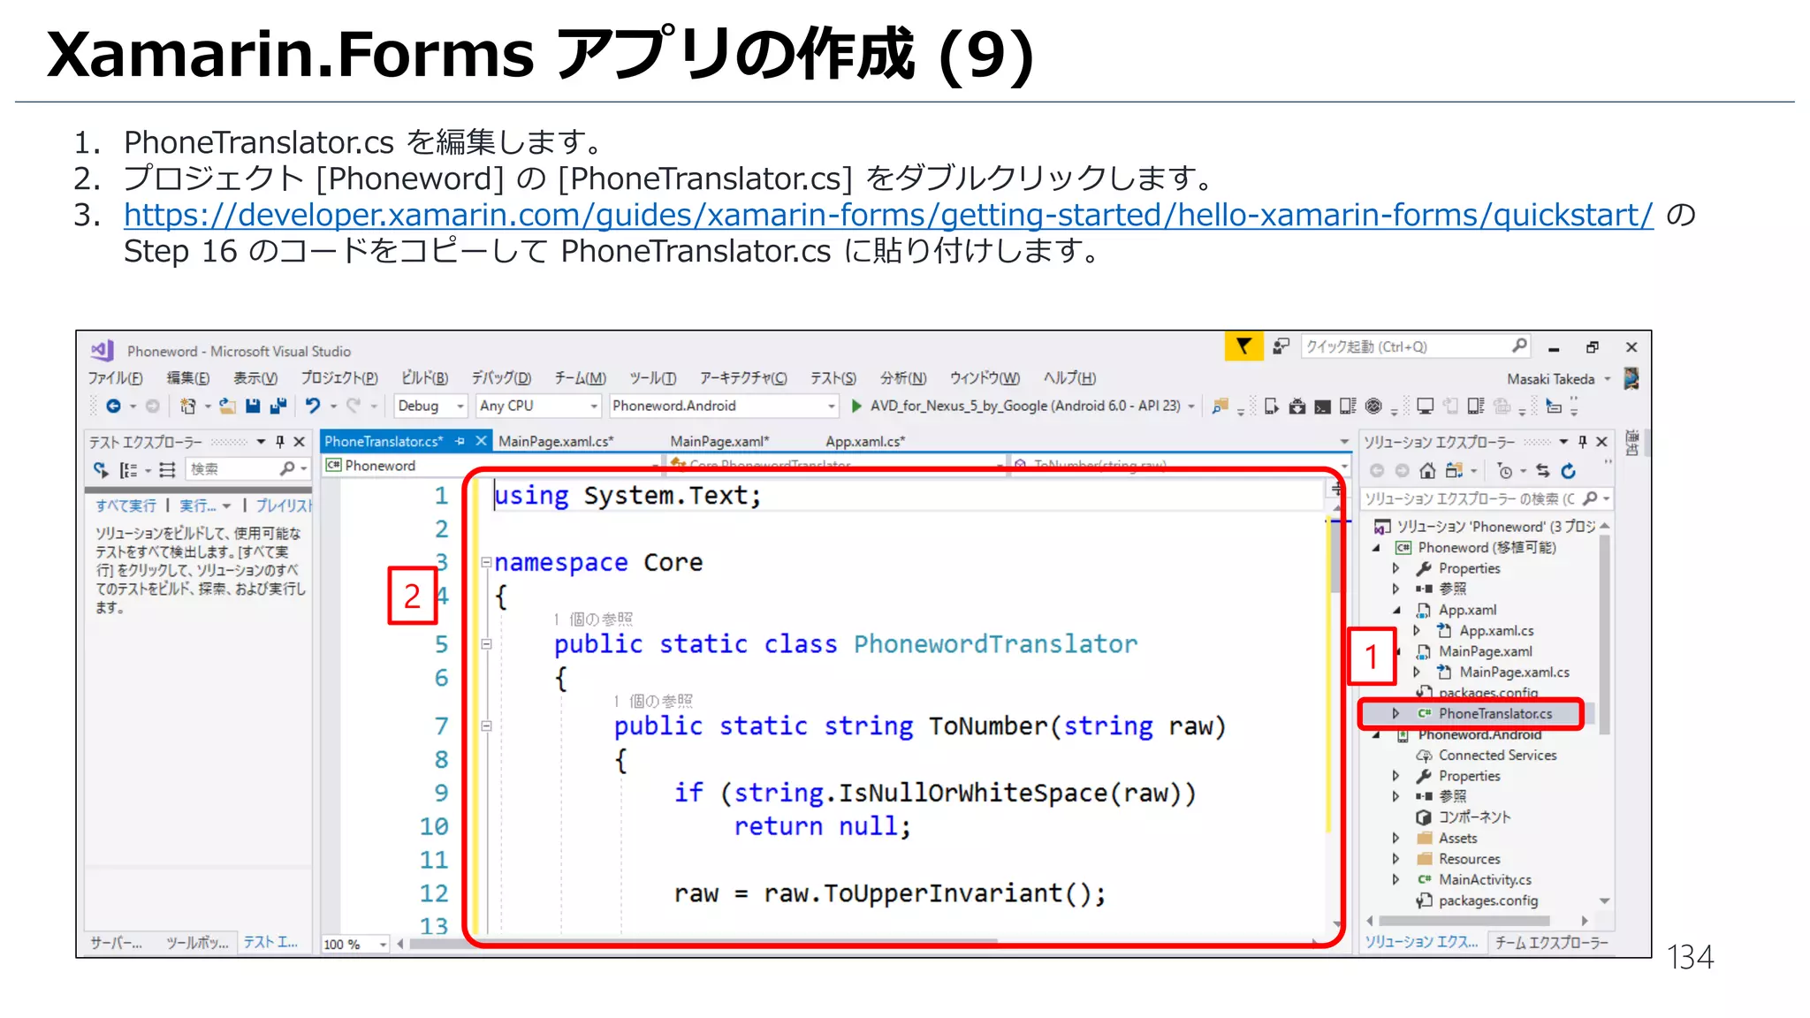Click the プレイリスト link in Test Explorer
1810x1018 pixels.
click(284, 505)
